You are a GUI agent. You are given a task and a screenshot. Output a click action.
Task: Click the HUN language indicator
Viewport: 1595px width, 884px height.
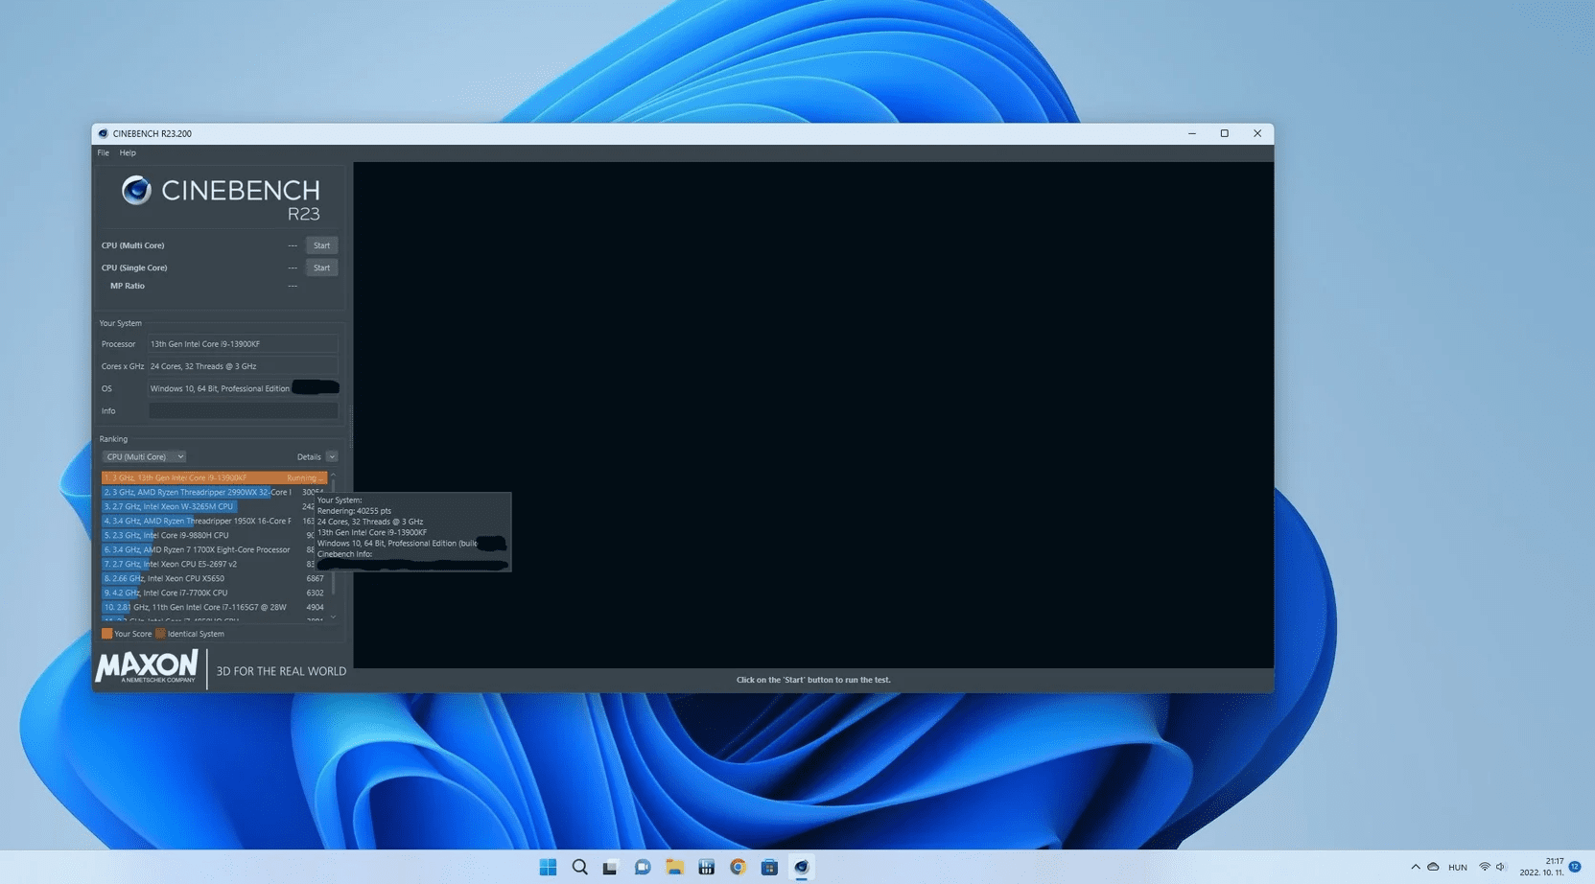click(x=1458, y=868)
